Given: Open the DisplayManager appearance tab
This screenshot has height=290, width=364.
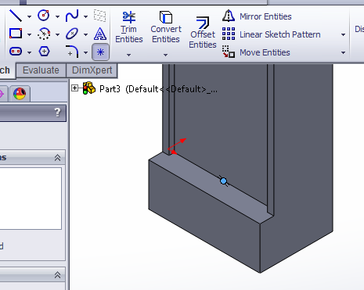Looking at the screenshot, I should click(20, 94).
